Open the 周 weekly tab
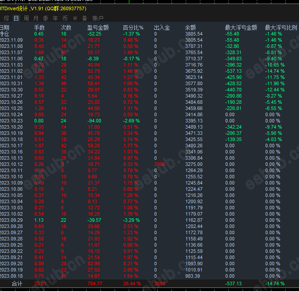The image size is (299, 291). [26, 18]
